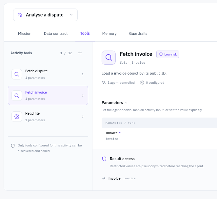Viewport: 217px width, 199px height.
Task: Click the Activity tools heading
Action: pyautogui.click(x=21, y=53)
